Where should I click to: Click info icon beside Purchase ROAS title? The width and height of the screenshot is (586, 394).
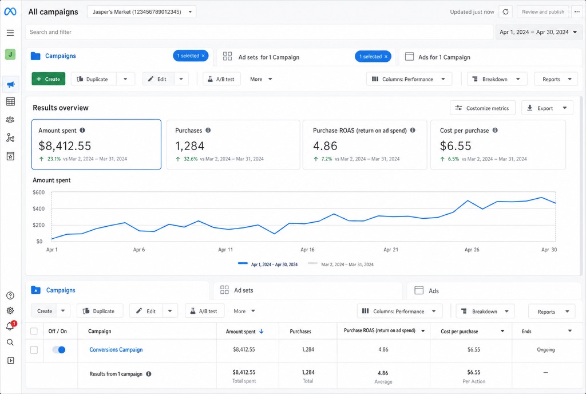tap(413, 130)
